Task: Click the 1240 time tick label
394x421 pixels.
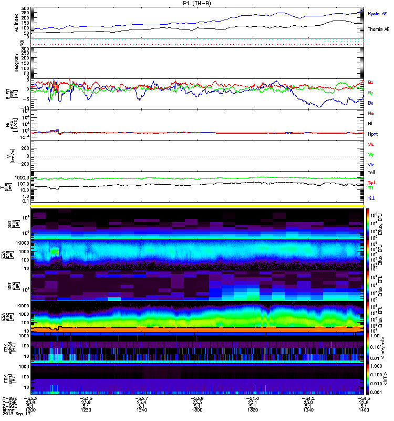Action: point(141,410)
